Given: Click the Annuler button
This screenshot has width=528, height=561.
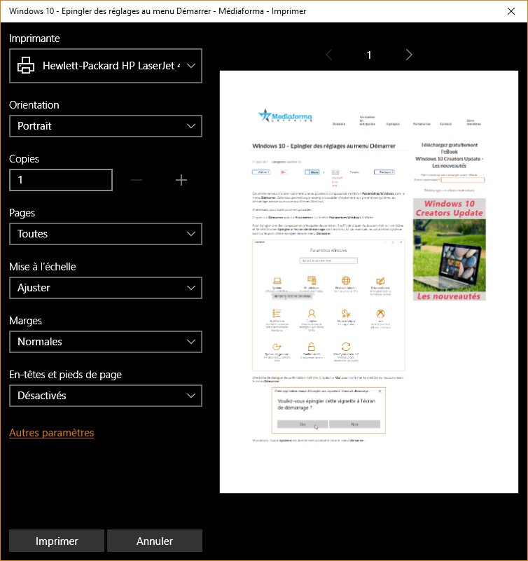Looking at the screenshot, I should click(x=155, y=541).
